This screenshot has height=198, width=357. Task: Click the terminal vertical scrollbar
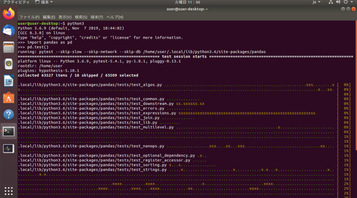tap(356, 85)
